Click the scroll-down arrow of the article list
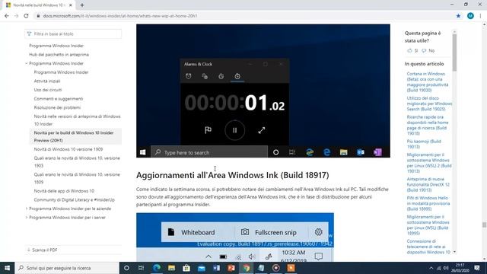 click(454, 252)
